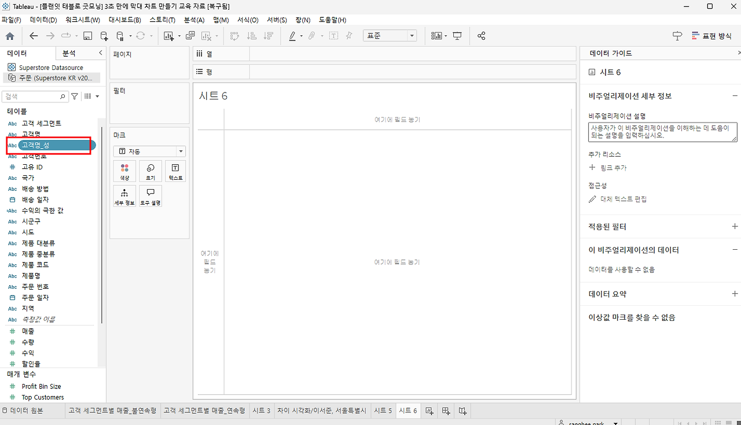This screenshot has width=741, height=425.
Task: Toggle mark labels with the T icon
Action: point(333,36)
